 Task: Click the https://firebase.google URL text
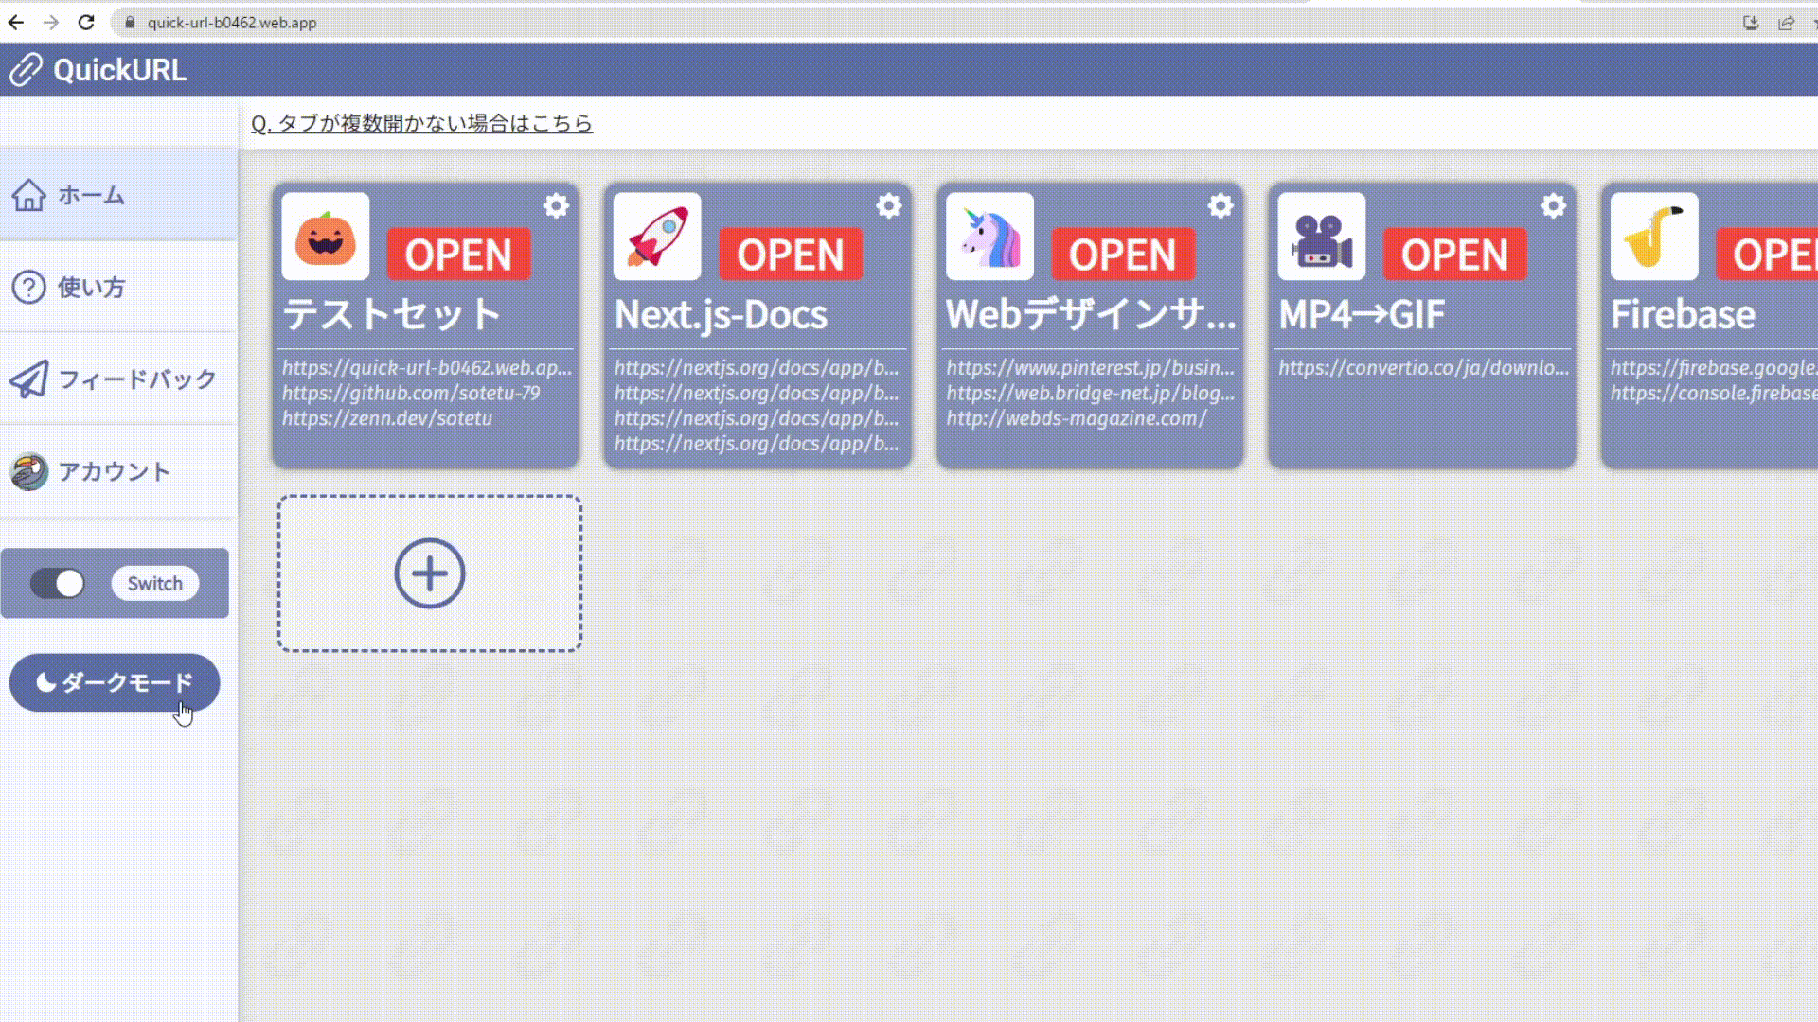[1714, 367]
